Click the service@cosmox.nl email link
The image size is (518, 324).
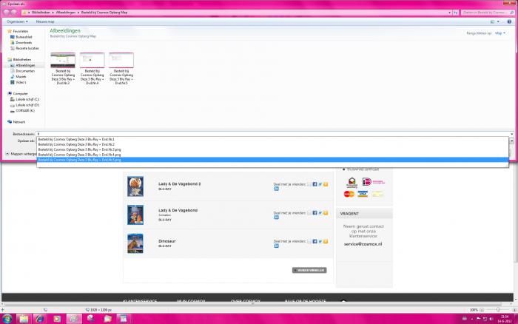click(363, 244)
